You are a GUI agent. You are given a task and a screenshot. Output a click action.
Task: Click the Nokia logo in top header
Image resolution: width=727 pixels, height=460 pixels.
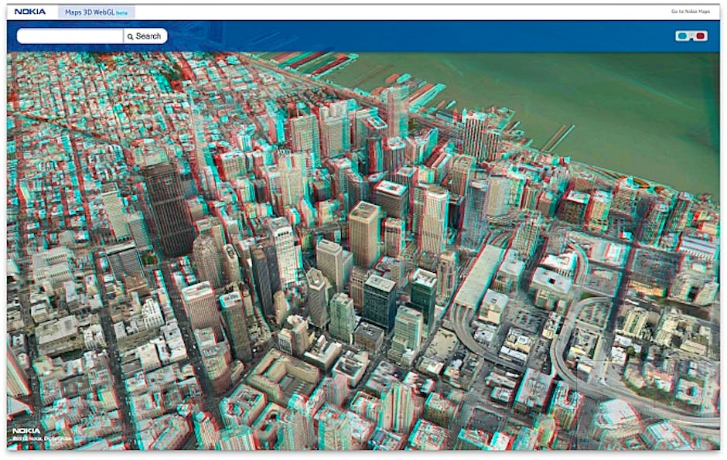30,12
